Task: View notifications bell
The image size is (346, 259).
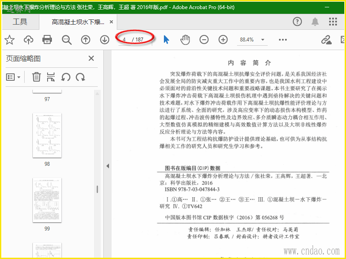Action: [x=315, y=22]
